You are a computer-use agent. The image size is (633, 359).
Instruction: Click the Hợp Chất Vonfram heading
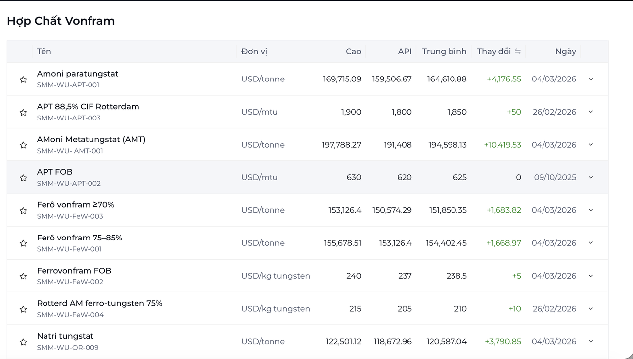[61, 21]
